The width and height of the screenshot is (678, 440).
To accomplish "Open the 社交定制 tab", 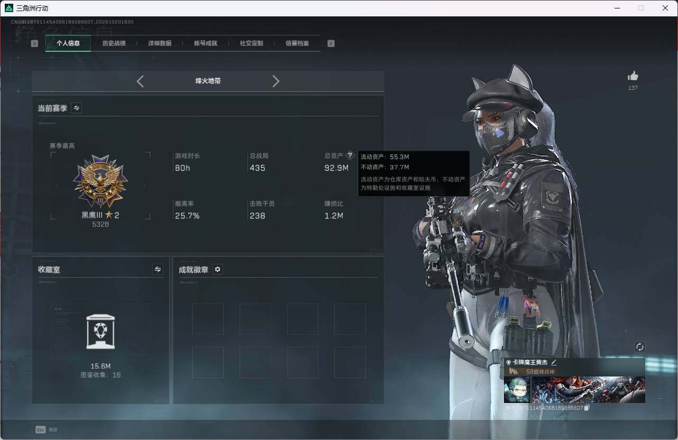I will [x=251, y=43].
